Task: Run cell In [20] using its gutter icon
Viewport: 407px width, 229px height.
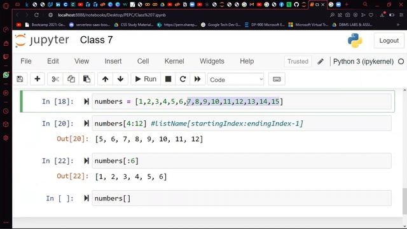Action: coord(86,123)
